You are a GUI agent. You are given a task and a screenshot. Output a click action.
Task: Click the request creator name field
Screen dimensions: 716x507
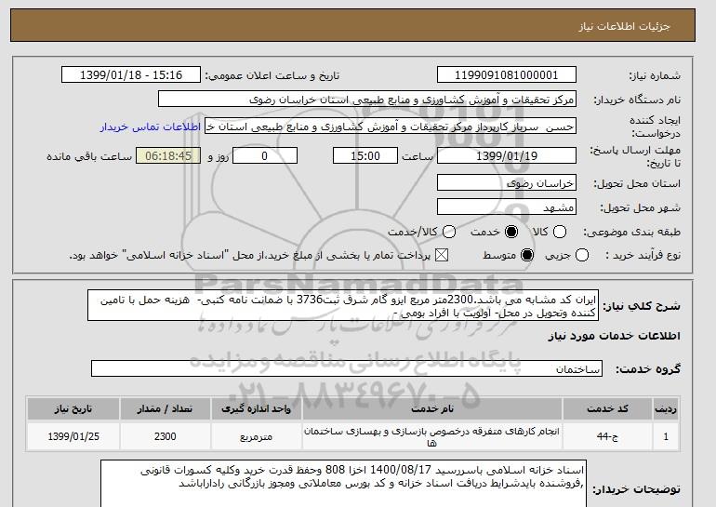click(x=391, y=127)
